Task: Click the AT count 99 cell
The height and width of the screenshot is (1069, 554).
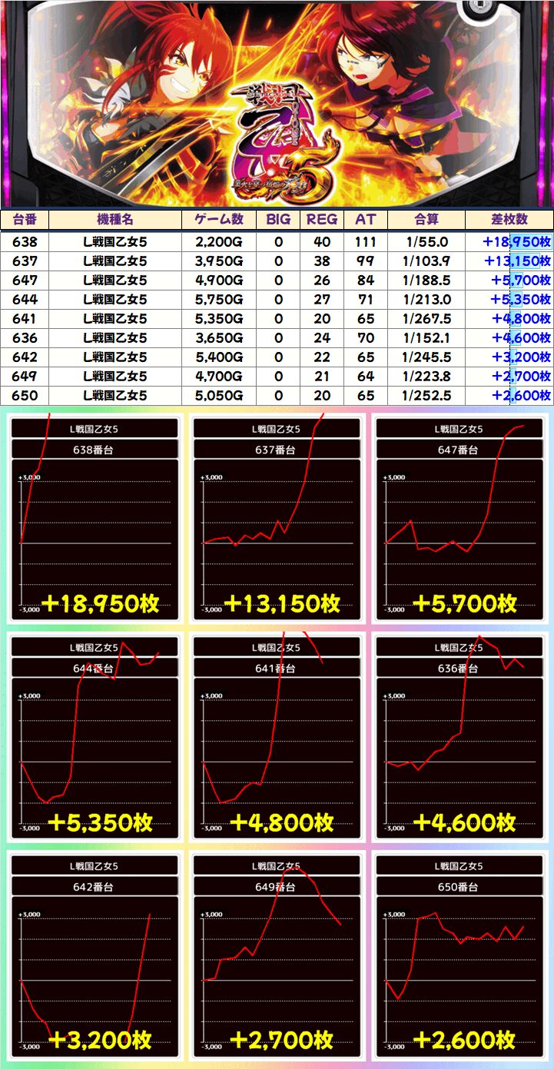Action: pos(366,261)
